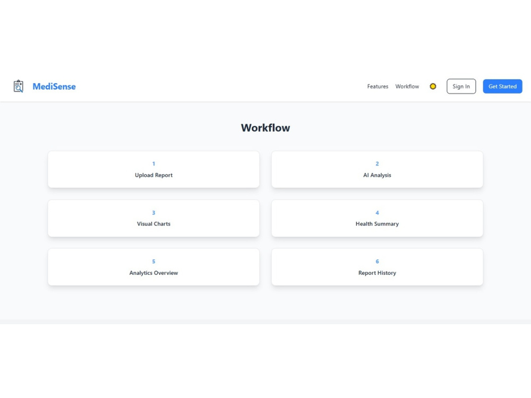Image resolution: width=531 pixels, height=398 pixels.
Task: Click the Get Started button
Action: click(x=502, y=86)
